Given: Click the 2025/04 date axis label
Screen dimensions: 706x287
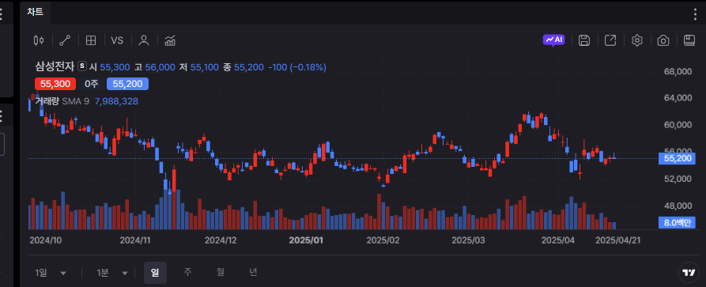Looking at the screenshot, I should (x=558, y=240).
